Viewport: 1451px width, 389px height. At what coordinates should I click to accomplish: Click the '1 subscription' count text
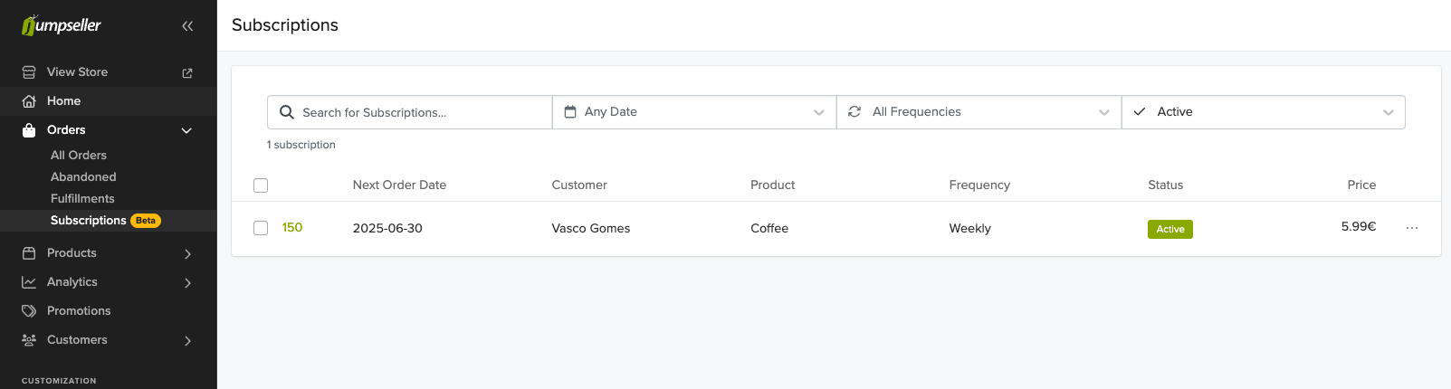[x=301, y=145]
